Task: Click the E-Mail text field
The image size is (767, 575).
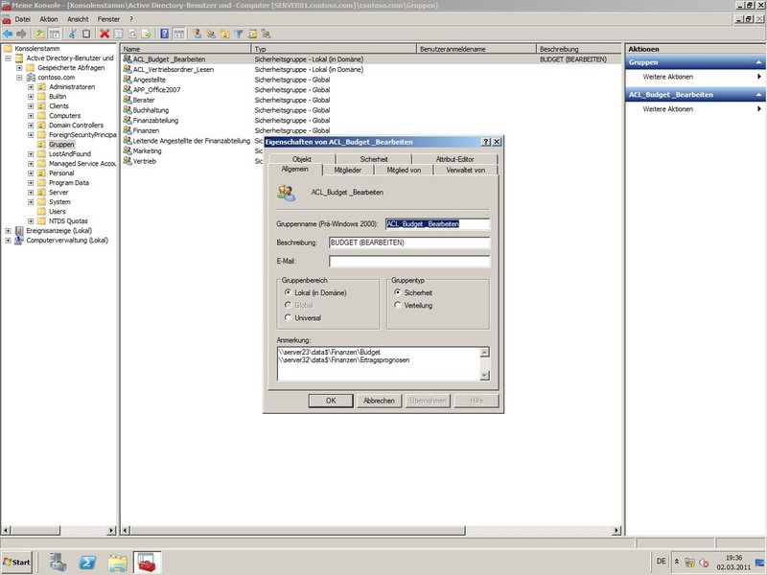Action: pos(409,261)
